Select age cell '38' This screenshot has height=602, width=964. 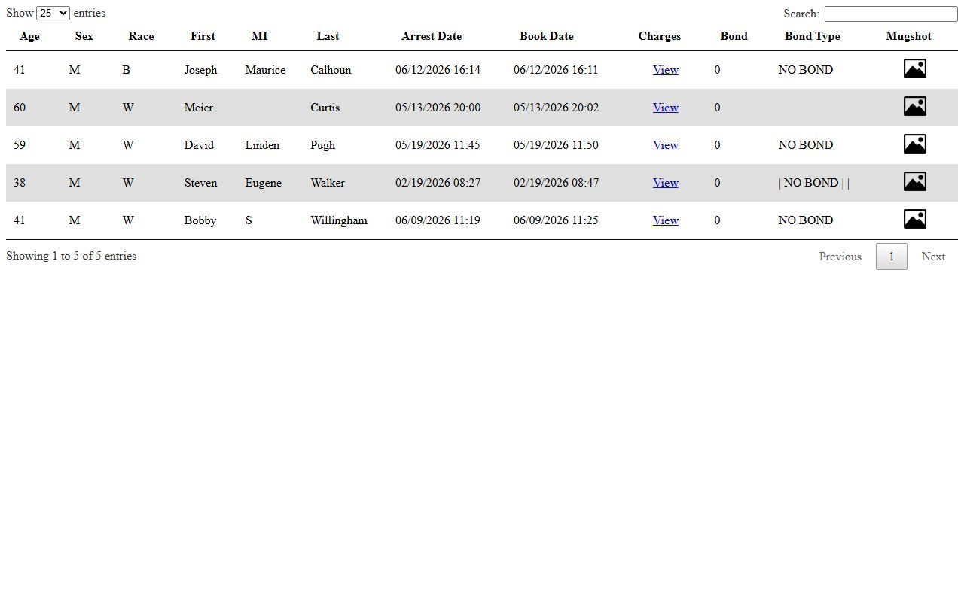click(20, 183)
